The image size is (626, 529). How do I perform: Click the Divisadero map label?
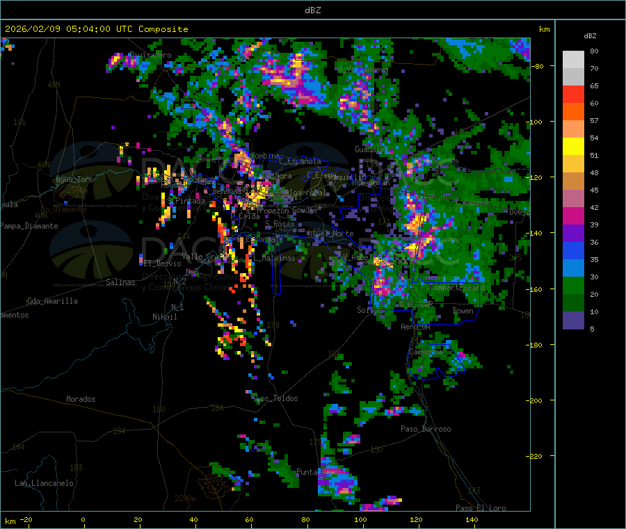(x=151, y=55)
